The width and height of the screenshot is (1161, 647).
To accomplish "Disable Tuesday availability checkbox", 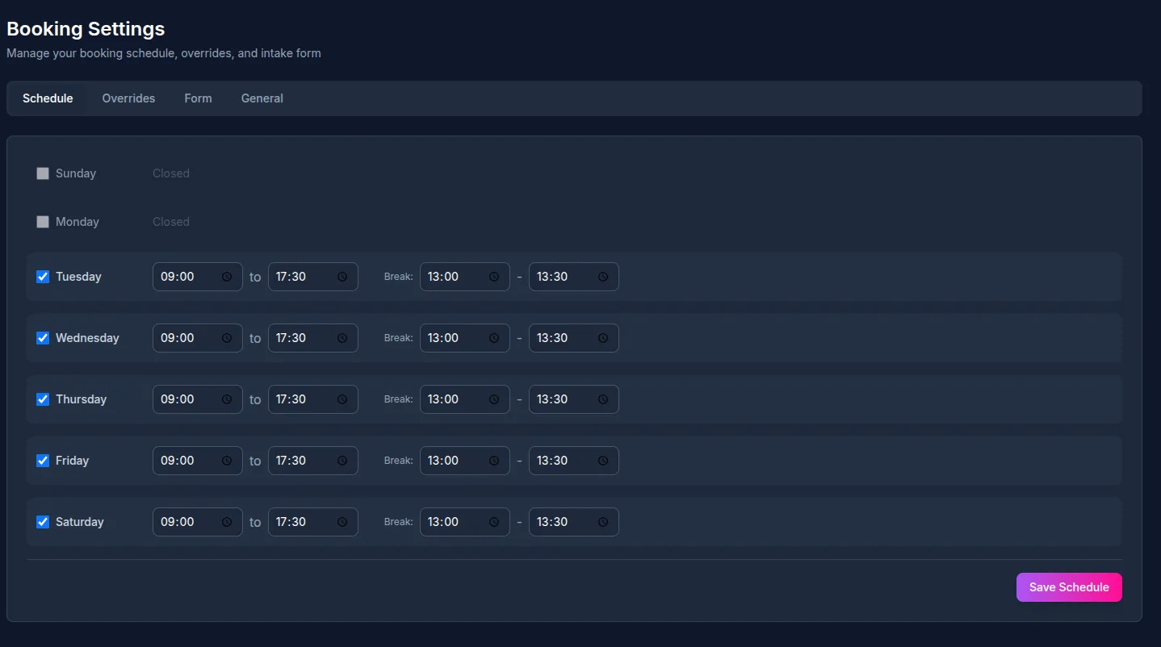I will 43,277.
